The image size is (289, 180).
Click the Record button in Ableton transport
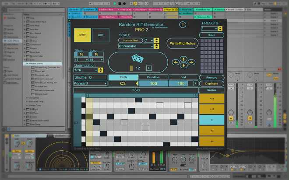pos(124,3)
